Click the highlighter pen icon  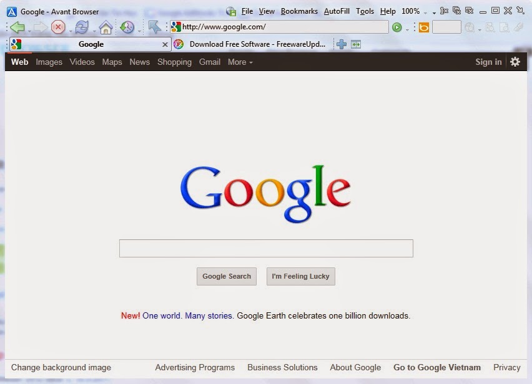(519, 27)
